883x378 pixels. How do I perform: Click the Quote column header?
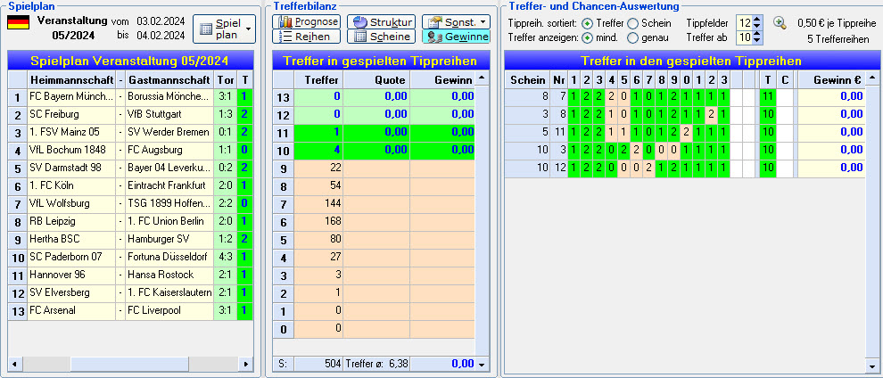click(376, 80)
